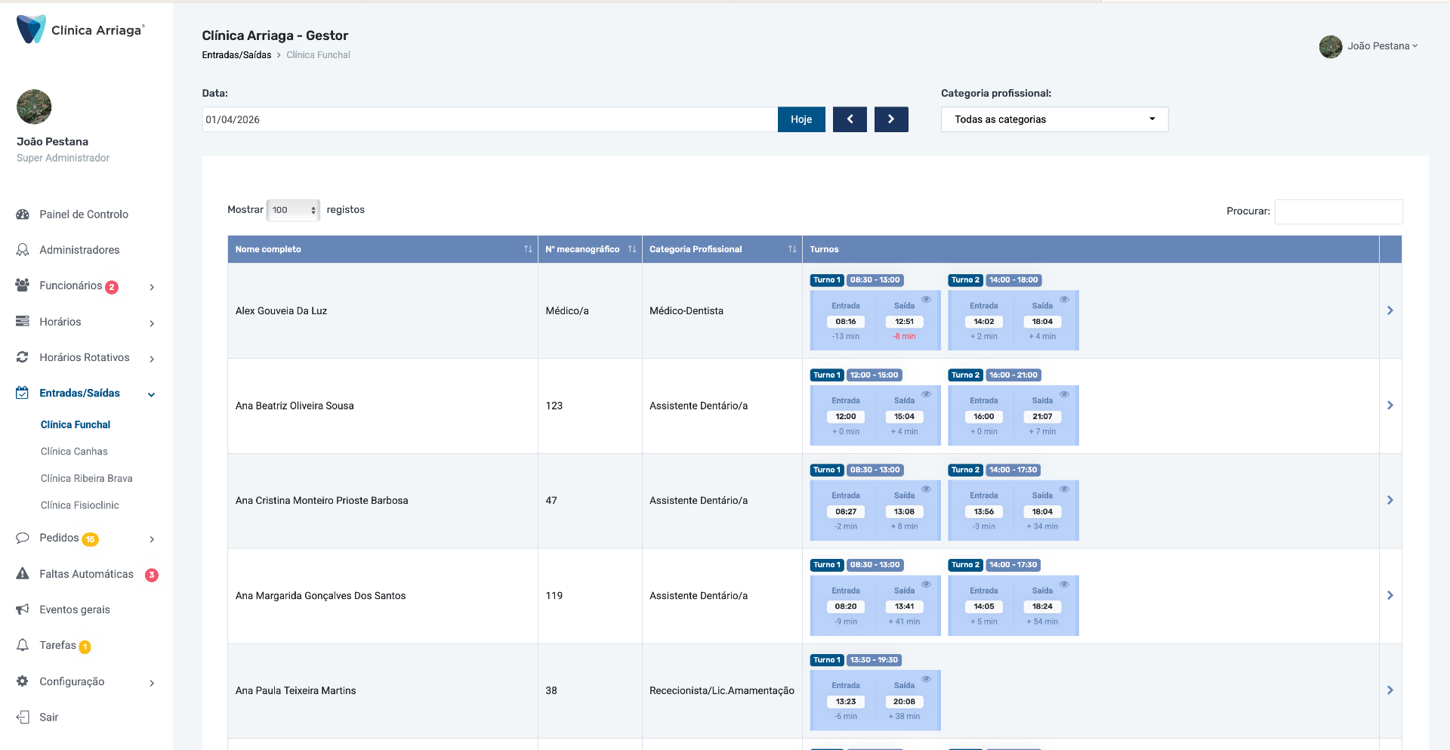The height and width of the screenshot is (750, 1450).
Task: Open the Mostrar registos count selector
Action: point(293,210)
